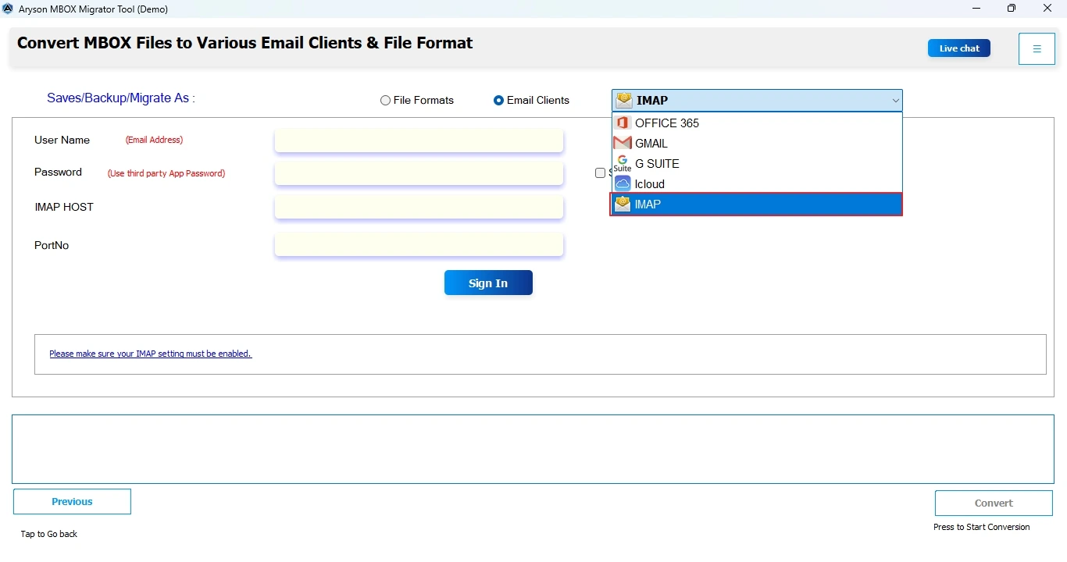Click the User Name email address field
Viewport: 1067px width, 562px height.
tap(419, 140)
